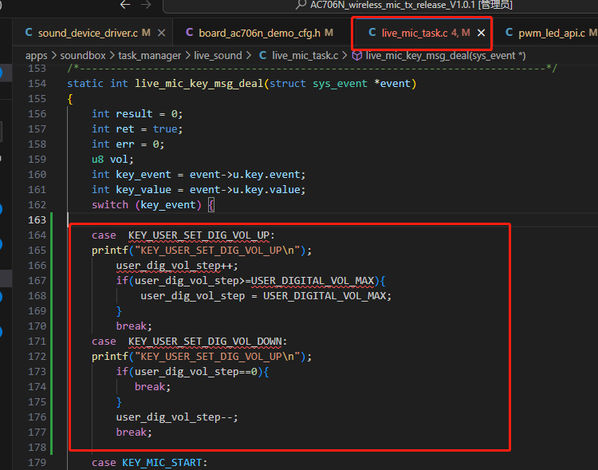The height and width of the screenshot is (470, 598).
Task: Click the search magnifier icon in title bar
Action: pyautogui.click(x=301, y=5)
